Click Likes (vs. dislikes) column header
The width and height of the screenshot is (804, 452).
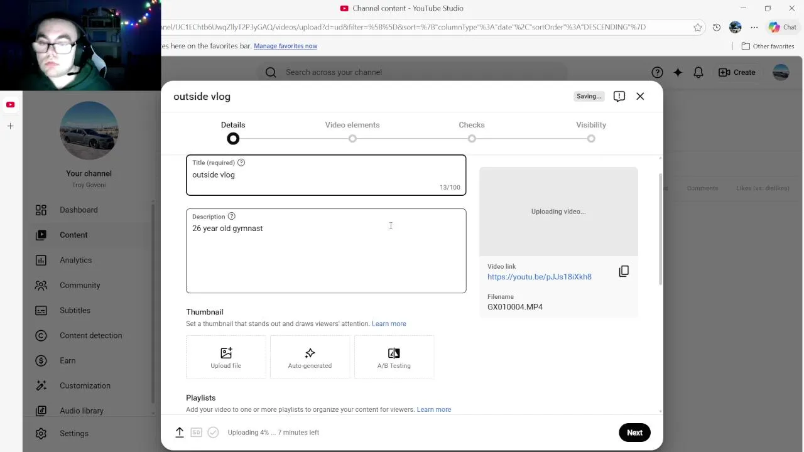pos(763,188)
